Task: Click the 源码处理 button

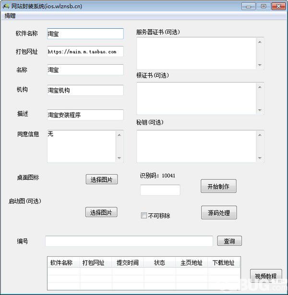Action: point(219,212)
